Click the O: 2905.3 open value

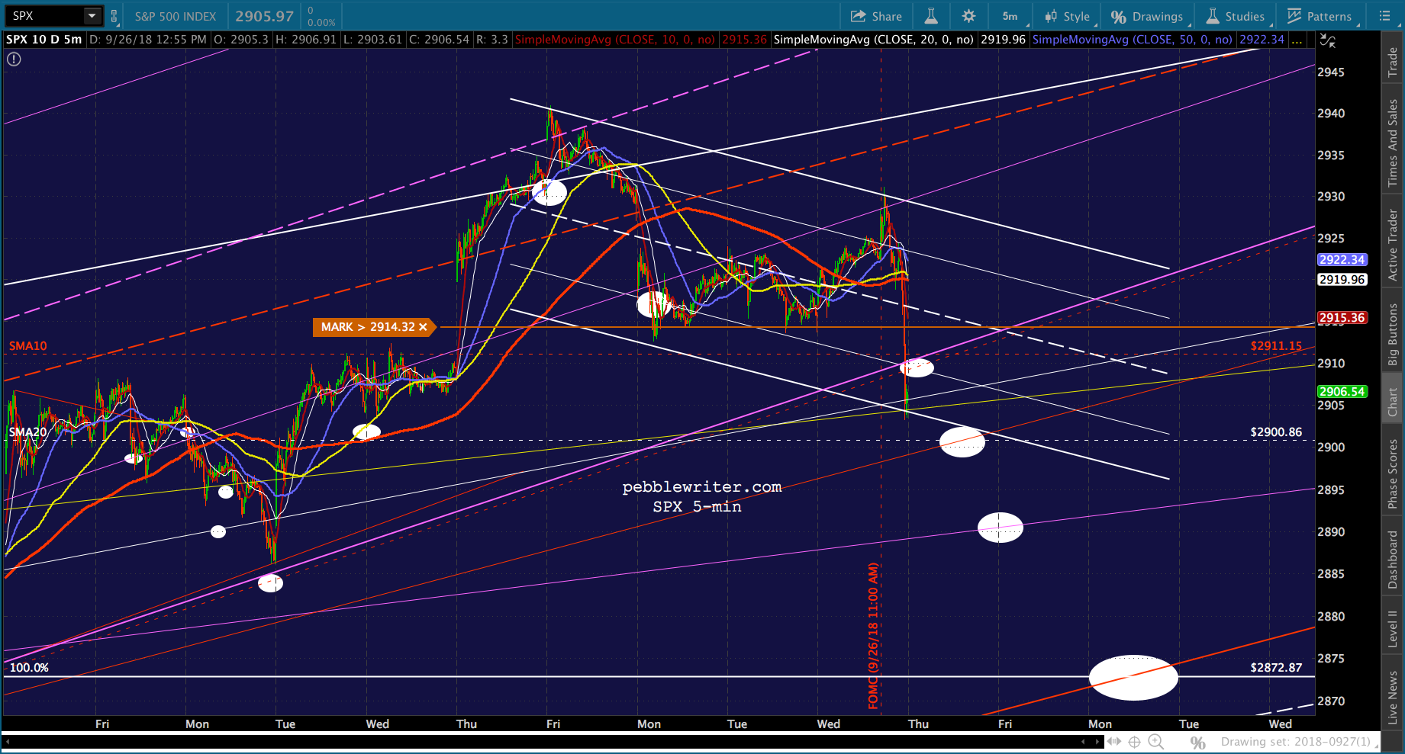point(241,40)
